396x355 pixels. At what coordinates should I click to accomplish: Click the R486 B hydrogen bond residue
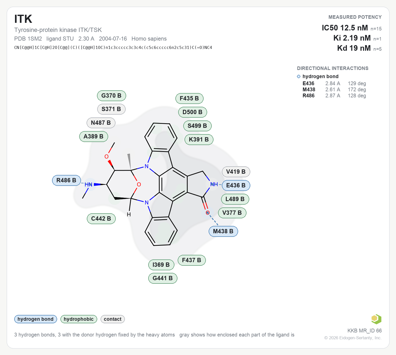tap(67, 180)
